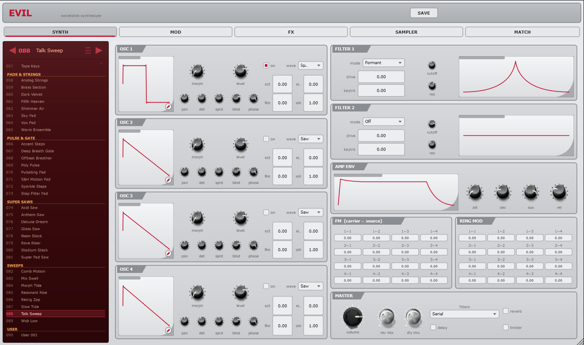Open the OSC 1 wave dropdown
The width and height of the screenshot is (584, 345).
[311, 65]
